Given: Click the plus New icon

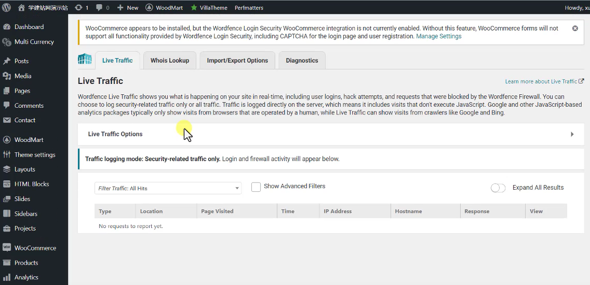Looking at the screenshot, I should coord(120,7).
